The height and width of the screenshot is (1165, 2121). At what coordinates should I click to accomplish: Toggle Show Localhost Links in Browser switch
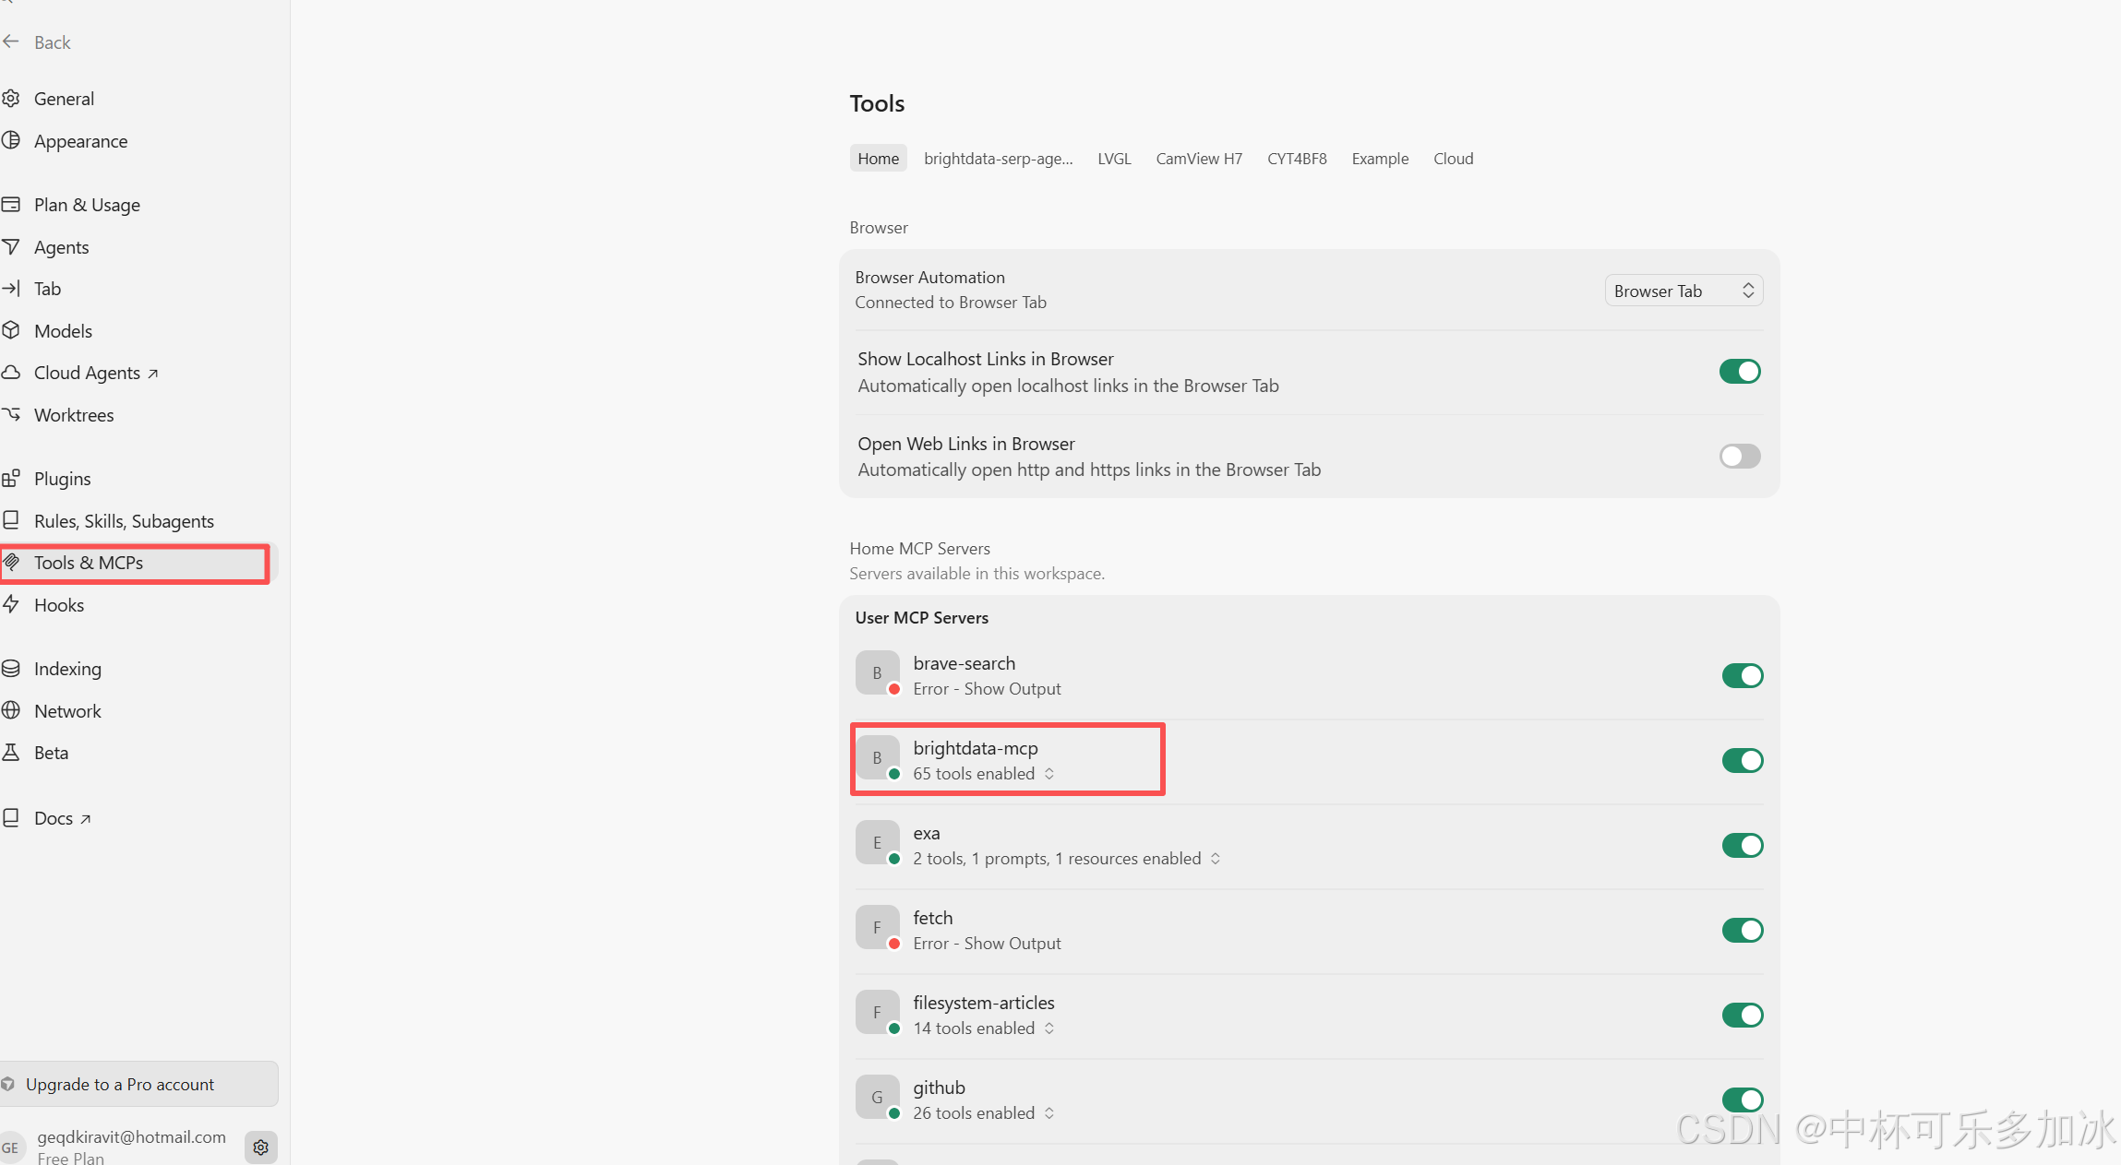[x=1740, y=371]
